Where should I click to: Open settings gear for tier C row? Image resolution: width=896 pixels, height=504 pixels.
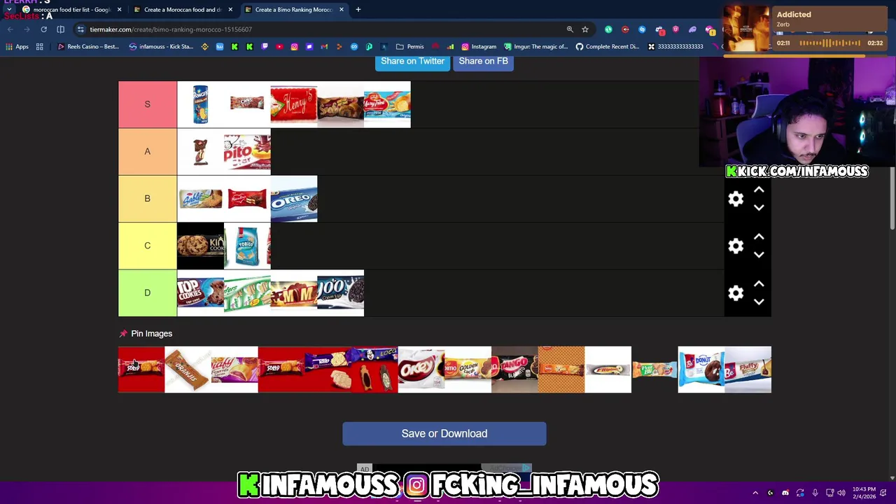pos(736,246)
